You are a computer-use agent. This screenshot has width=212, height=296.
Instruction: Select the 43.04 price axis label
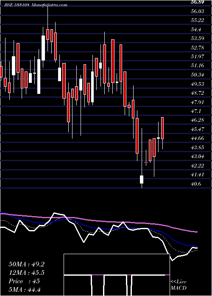[197, 157]
